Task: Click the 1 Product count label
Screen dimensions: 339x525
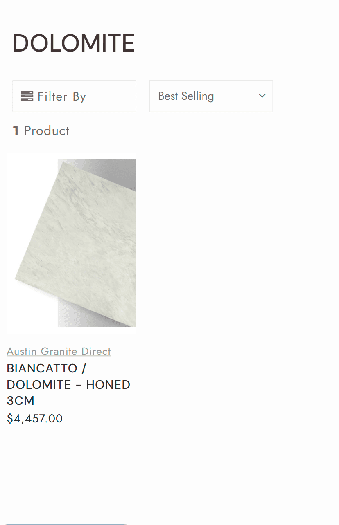Action: (40, 130)
